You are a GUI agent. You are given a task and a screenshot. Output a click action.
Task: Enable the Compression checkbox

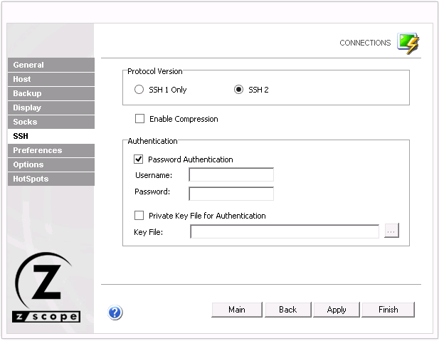pos(140,119)
